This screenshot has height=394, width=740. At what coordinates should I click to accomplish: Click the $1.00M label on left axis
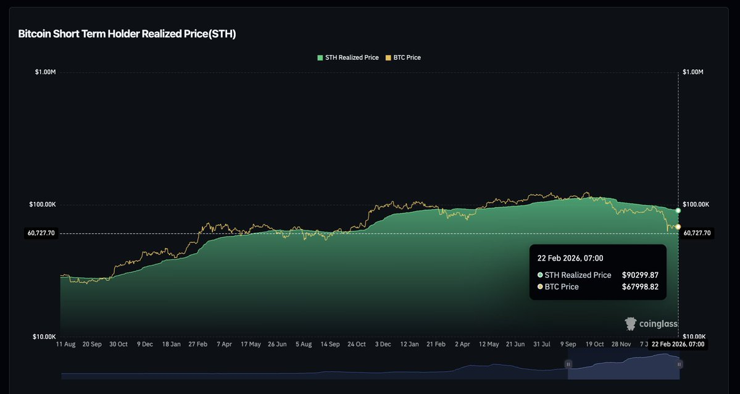tap(45, 72)
